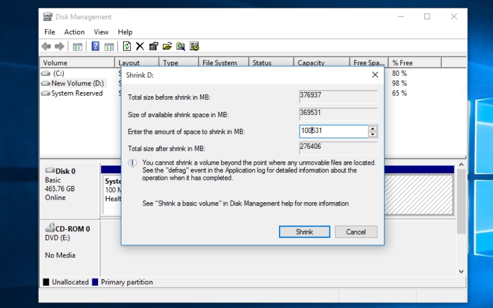Click the disk pane vertical scrollbar thumb
The image size is (493, 308).
tap(461, 201)
